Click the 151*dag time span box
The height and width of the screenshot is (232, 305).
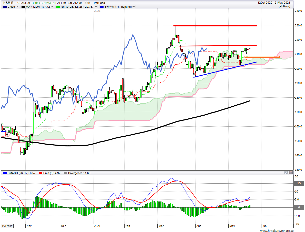[x=7, y=226]
